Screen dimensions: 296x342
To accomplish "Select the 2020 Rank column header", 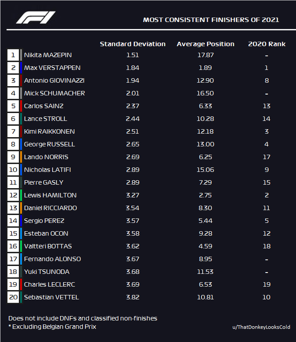I will click(266, 44).
